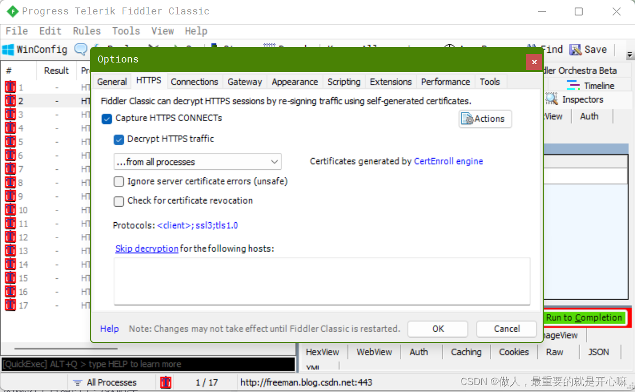Select session 13 icon in list
This screenshot has width=635, height=392.
click(10, 250)
